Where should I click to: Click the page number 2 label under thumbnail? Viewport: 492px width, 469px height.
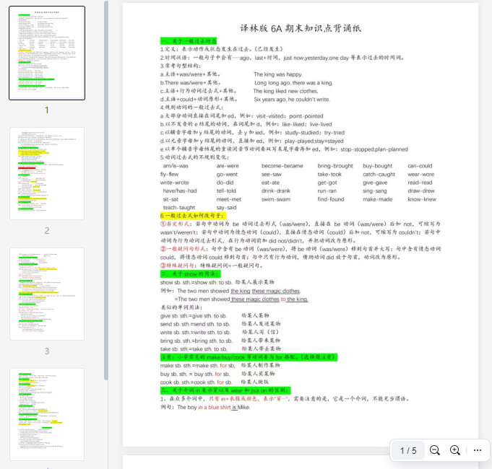coord(47,231)
